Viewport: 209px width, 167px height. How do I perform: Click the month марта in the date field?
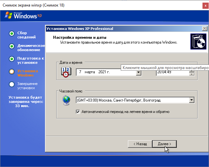click(x=90, y=72)
